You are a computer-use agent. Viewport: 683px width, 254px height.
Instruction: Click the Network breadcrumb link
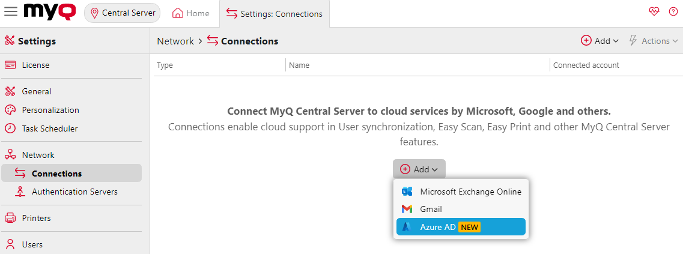(175, 41)
